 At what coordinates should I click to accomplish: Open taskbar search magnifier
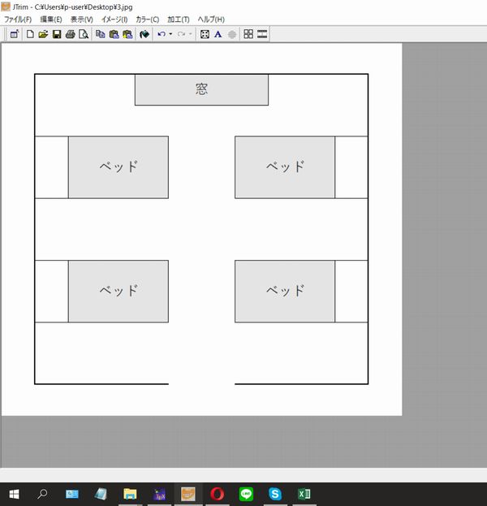pyautogui.click(x=42, y=494)
